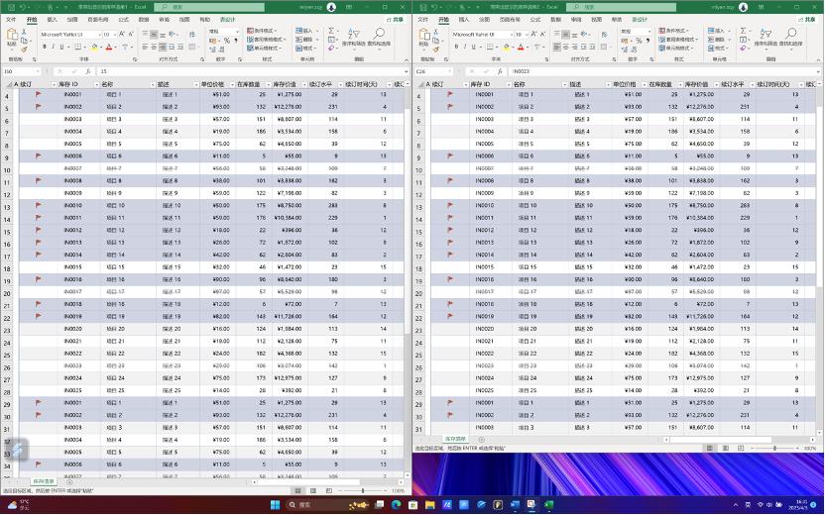825x515 pixels.
Task: Select 库存清单 sheet tab in left window
Action: (44, 481)
